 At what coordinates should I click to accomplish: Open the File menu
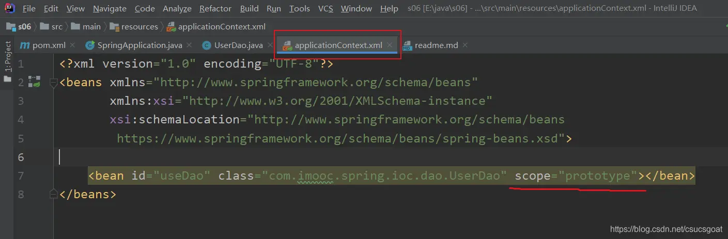pyautogui.click(x=29, y=9)
